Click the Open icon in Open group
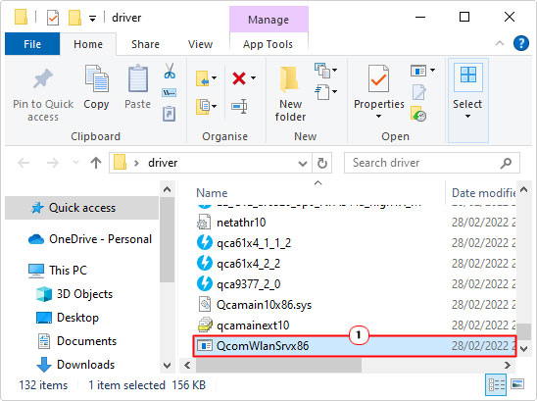537x401 pixels. 418,71
